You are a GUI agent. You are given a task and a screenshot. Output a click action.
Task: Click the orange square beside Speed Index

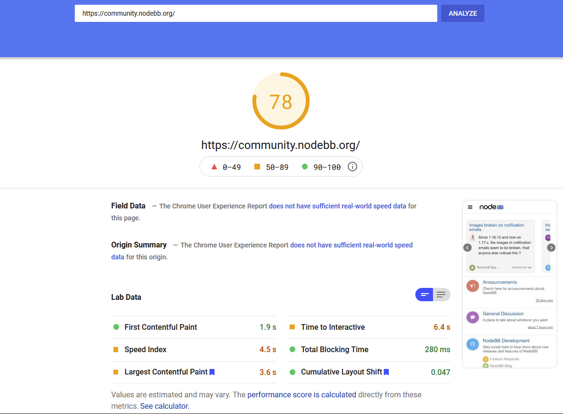click(x=115, y=349)
